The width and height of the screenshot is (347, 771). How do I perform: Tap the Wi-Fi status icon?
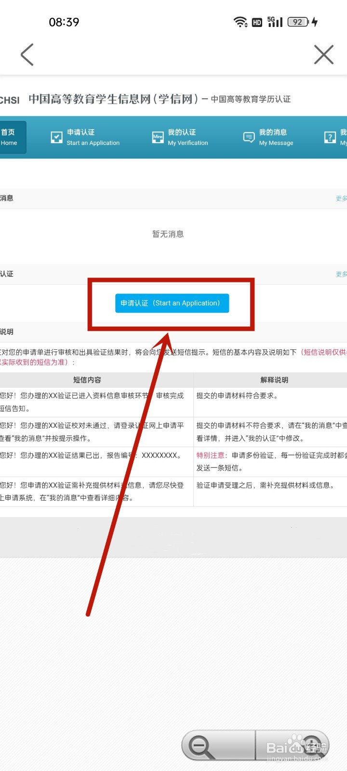point(240,22)
